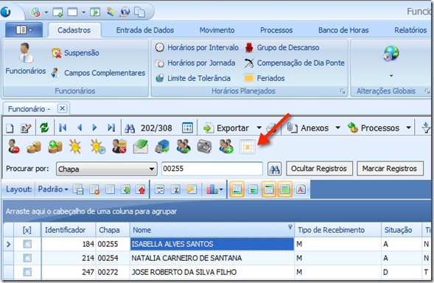
Task: Click the [x] selection column header
Action: point(27,230)
